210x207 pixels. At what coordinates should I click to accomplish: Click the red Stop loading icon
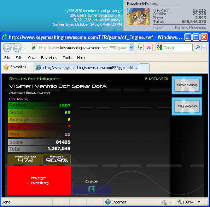tap(149, 47)
